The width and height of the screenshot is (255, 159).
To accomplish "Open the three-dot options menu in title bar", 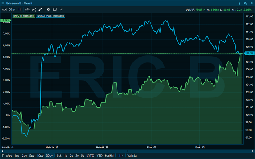I will pyautogui.click(x=239, y=3).
